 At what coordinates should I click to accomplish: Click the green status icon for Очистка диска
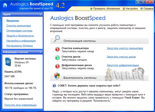coord(58,58)
